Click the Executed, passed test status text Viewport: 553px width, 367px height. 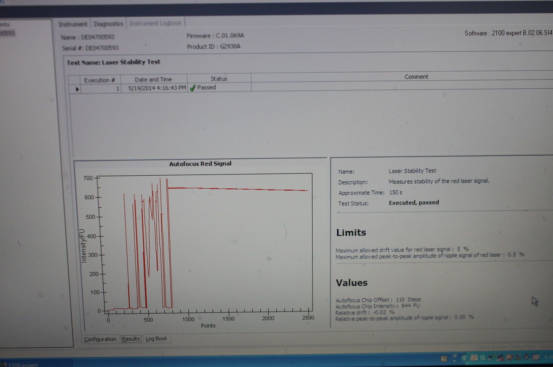pos(414,202)
